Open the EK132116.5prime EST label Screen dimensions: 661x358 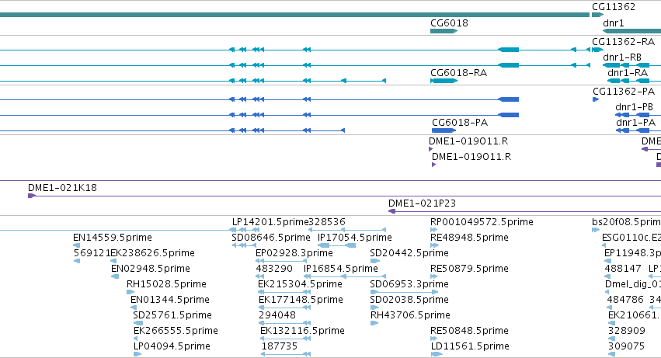pyautogui.click(x=302, y=332)
